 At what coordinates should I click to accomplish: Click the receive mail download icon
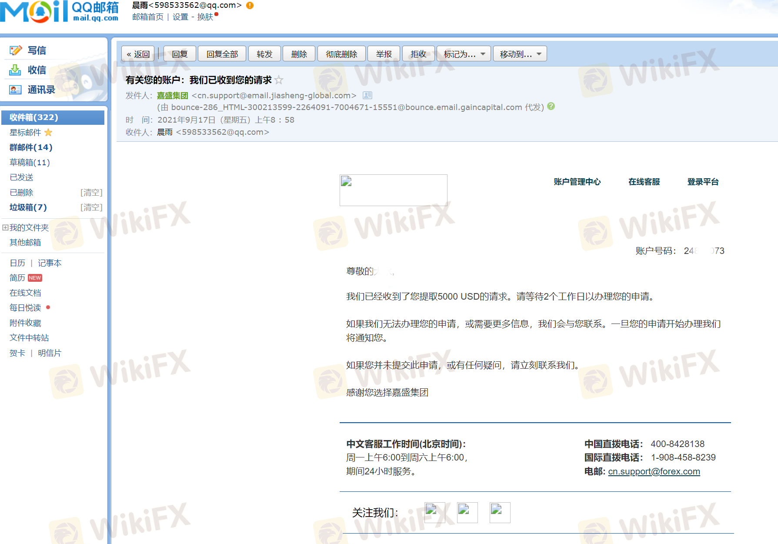(15, 70)
